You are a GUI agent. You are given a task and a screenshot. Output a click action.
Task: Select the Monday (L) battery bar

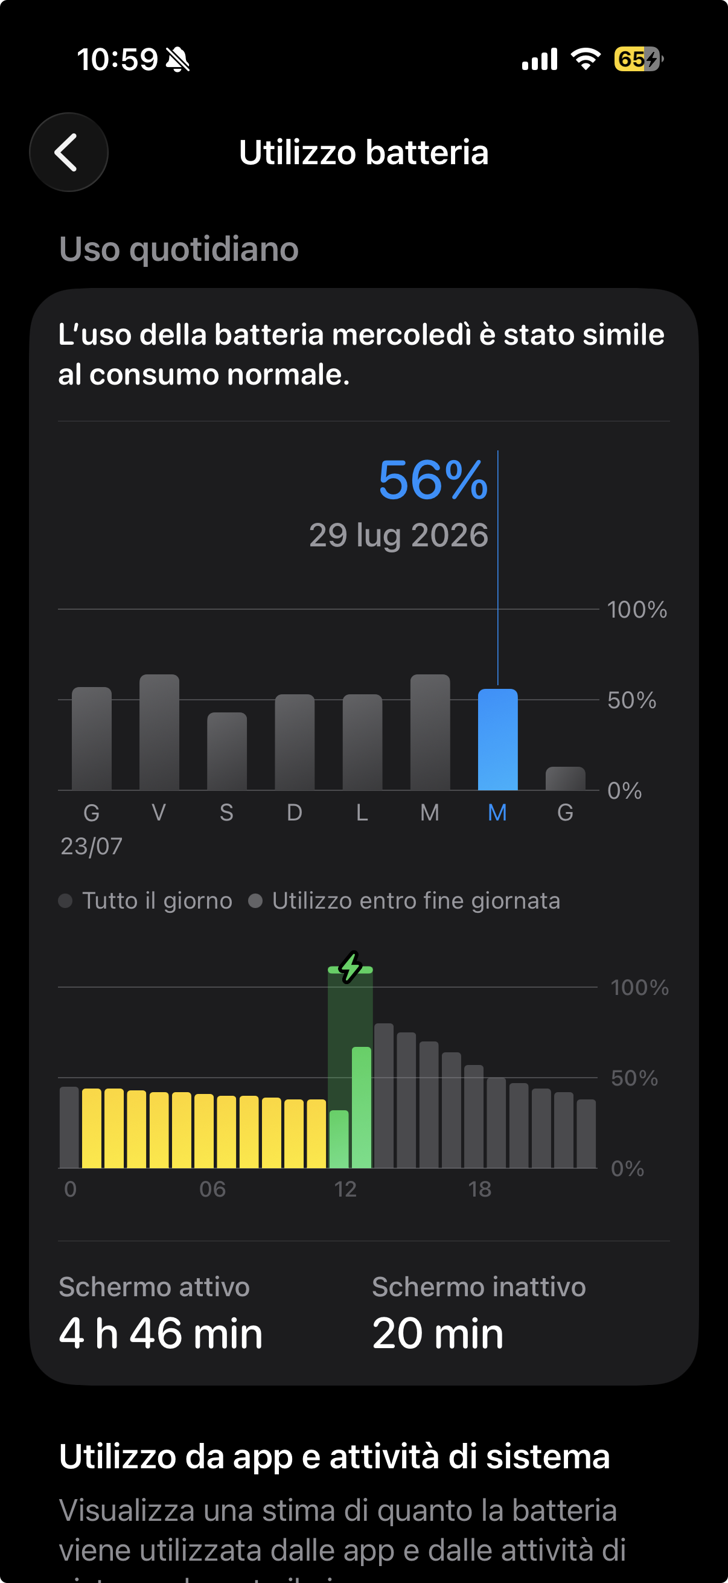click(362, 742)
